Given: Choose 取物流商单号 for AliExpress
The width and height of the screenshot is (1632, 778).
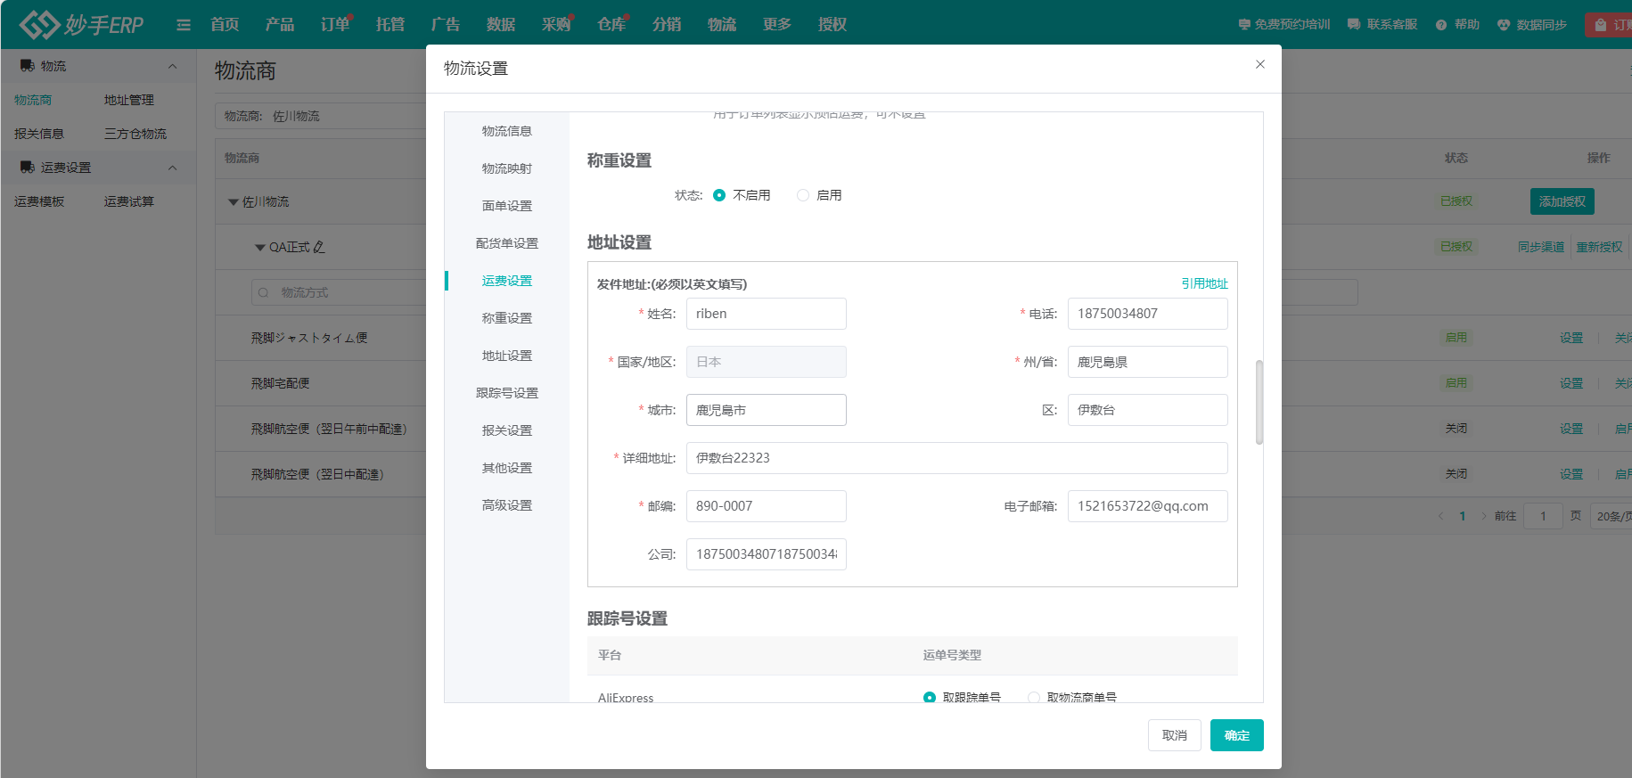Looking at the screenshot, I should 1034,697.
